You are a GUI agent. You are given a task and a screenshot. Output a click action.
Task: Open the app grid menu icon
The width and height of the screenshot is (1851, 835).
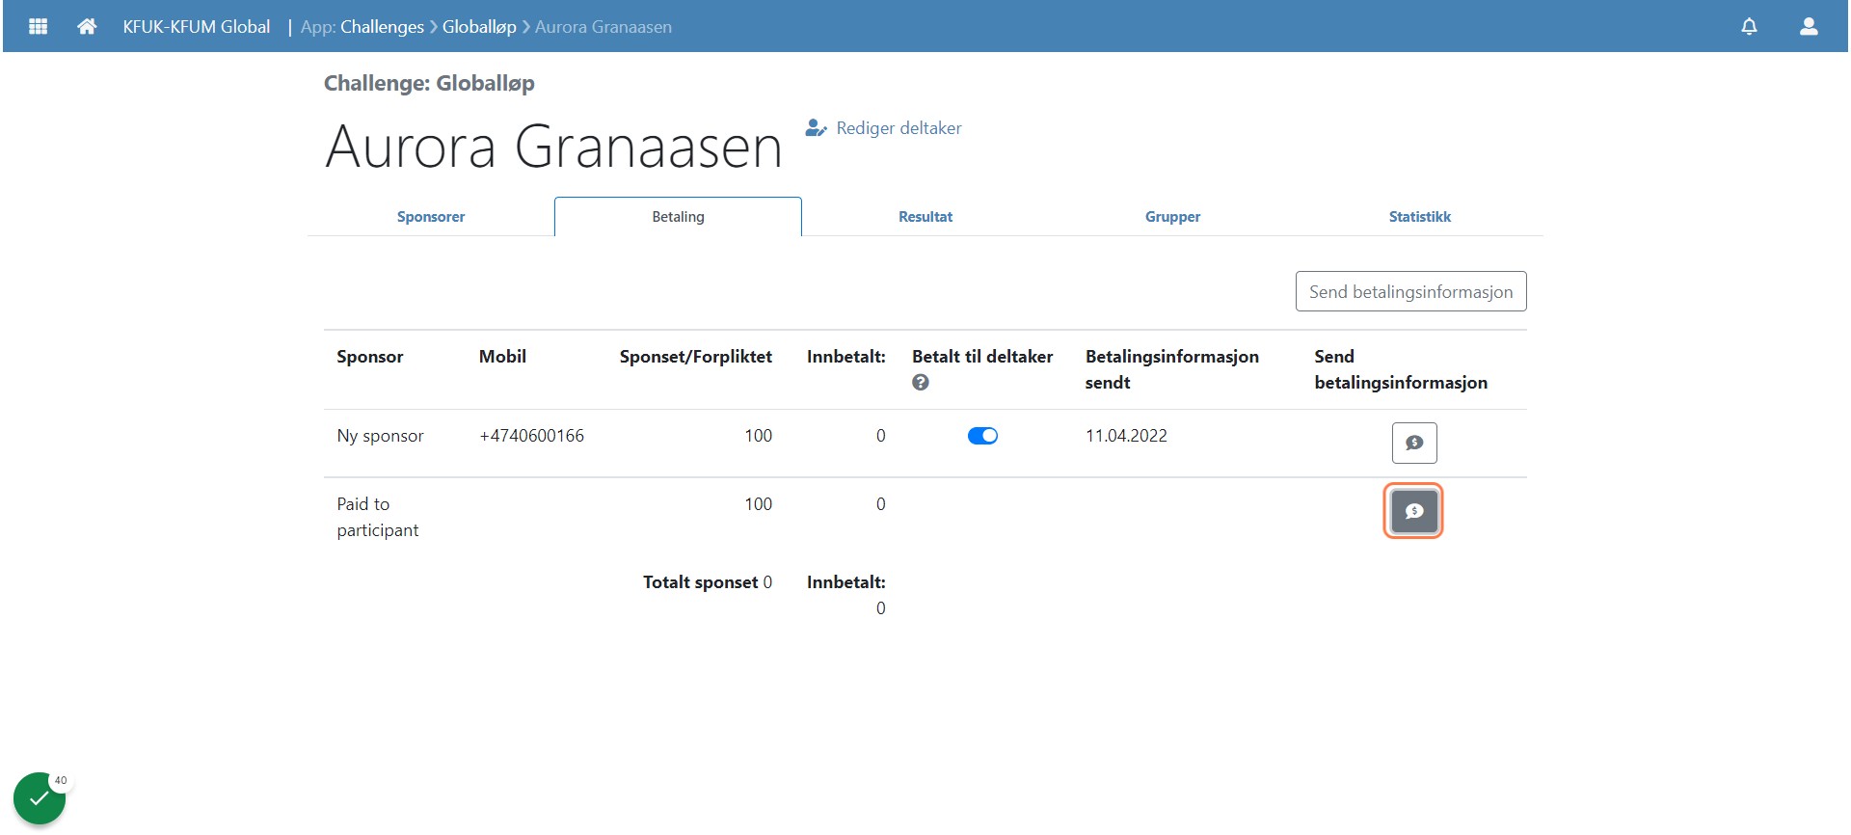[x=39, y=26]
